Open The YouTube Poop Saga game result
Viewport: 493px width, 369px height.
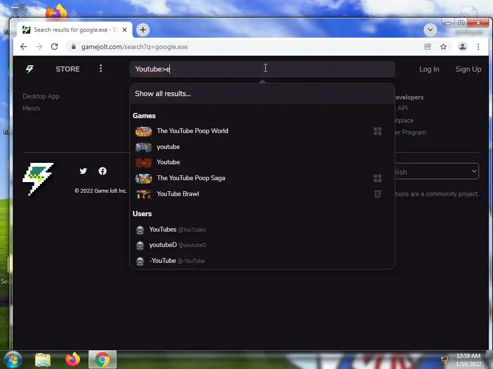(x=262, y=178)
